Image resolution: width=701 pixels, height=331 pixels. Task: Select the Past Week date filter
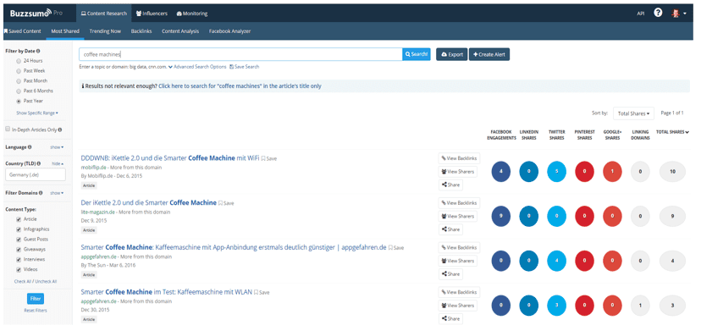19,70
